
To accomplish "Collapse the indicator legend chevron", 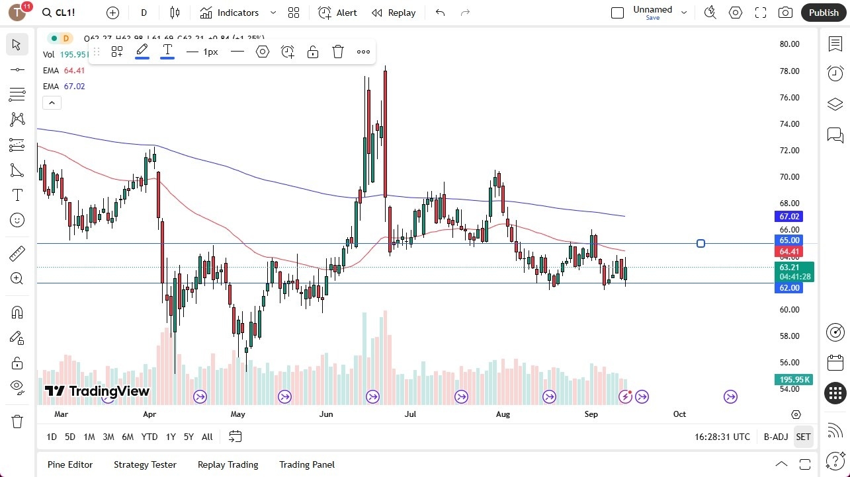I will (x=52, y=102).
